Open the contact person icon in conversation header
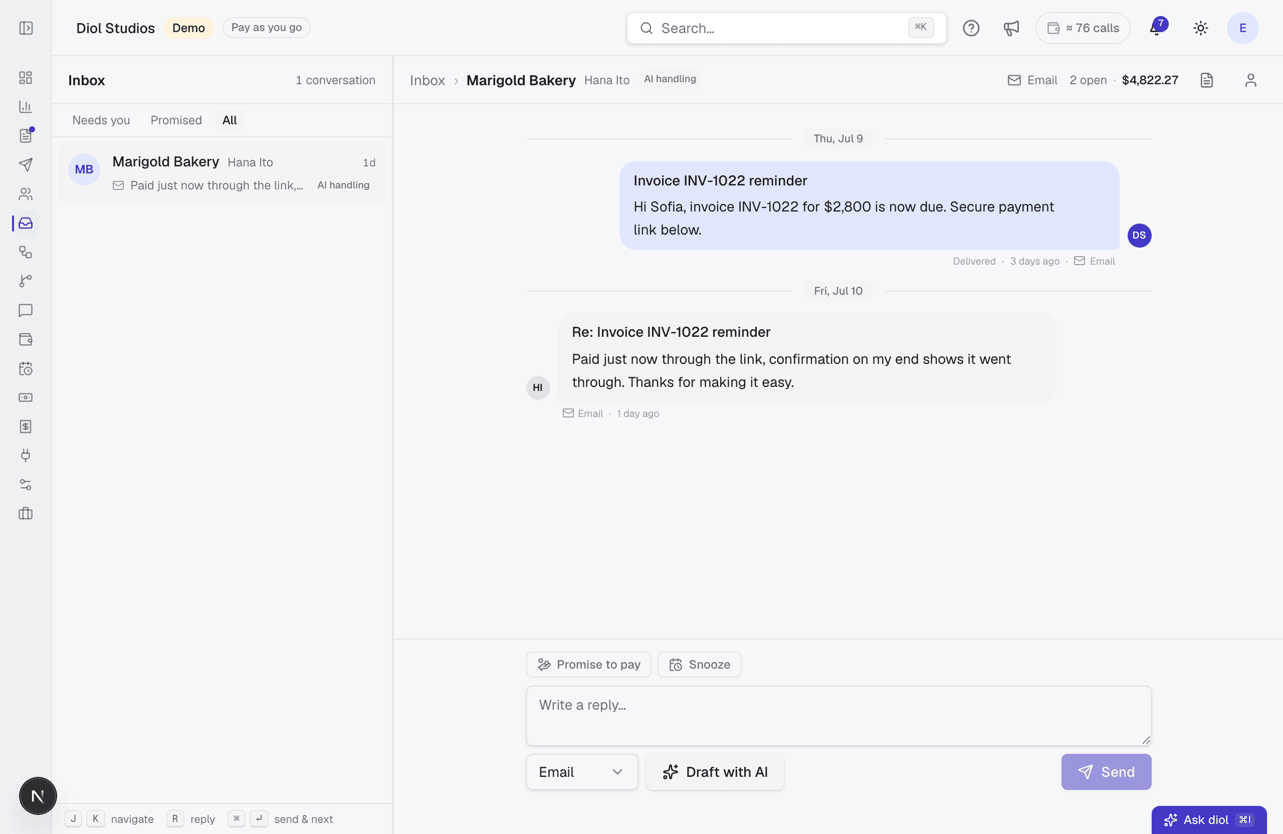 (x=1250, y=80)
